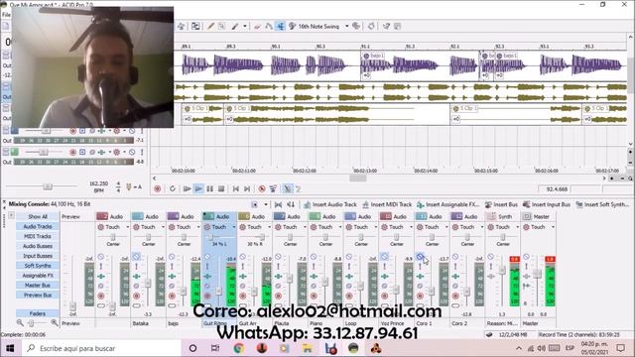Toggle Input Busses view in mixer pane

(38, 256)
